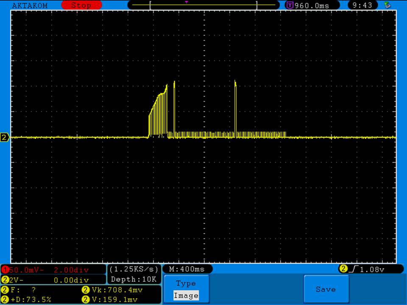Click the purple trigger position marker at top
The height and width of the screenshot is (305, 407).
click(187, 2)
